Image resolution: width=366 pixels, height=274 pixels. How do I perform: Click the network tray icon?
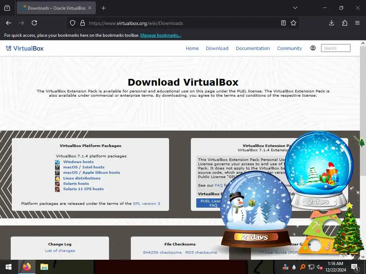[311, 267]
